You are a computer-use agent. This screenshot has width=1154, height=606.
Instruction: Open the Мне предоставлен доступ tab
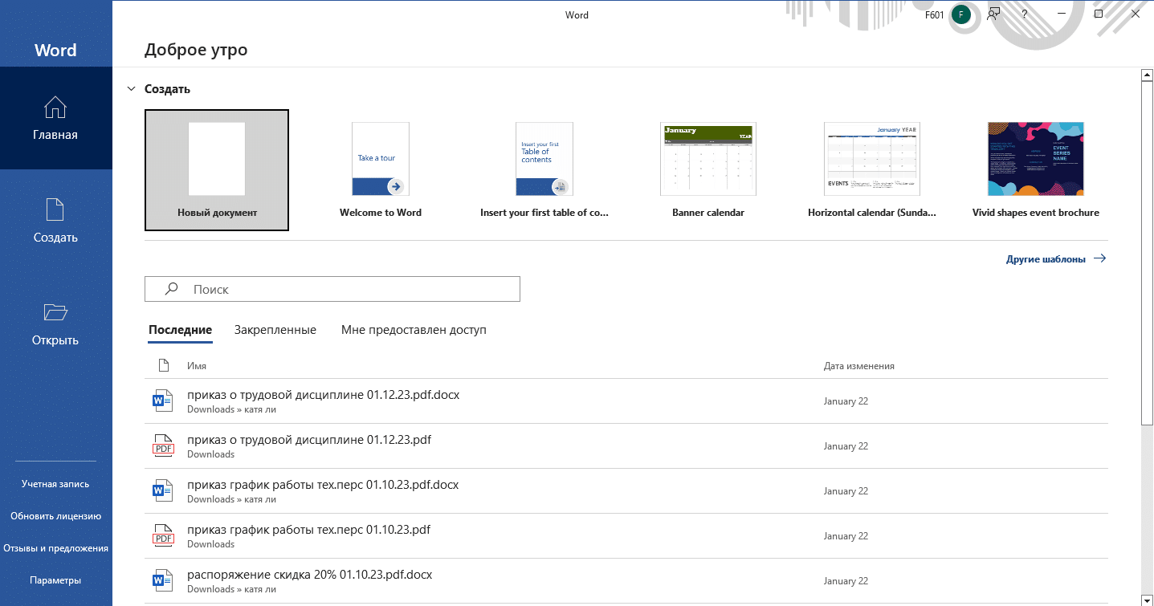pos(414,330)
